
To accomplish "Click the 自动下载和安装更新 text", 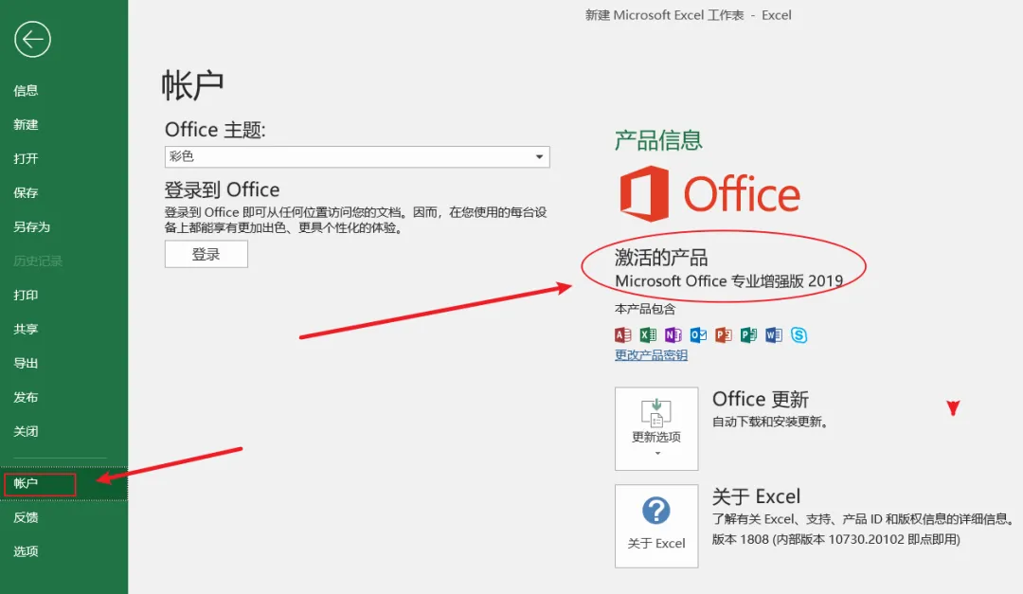I will [x=770, y=422].
